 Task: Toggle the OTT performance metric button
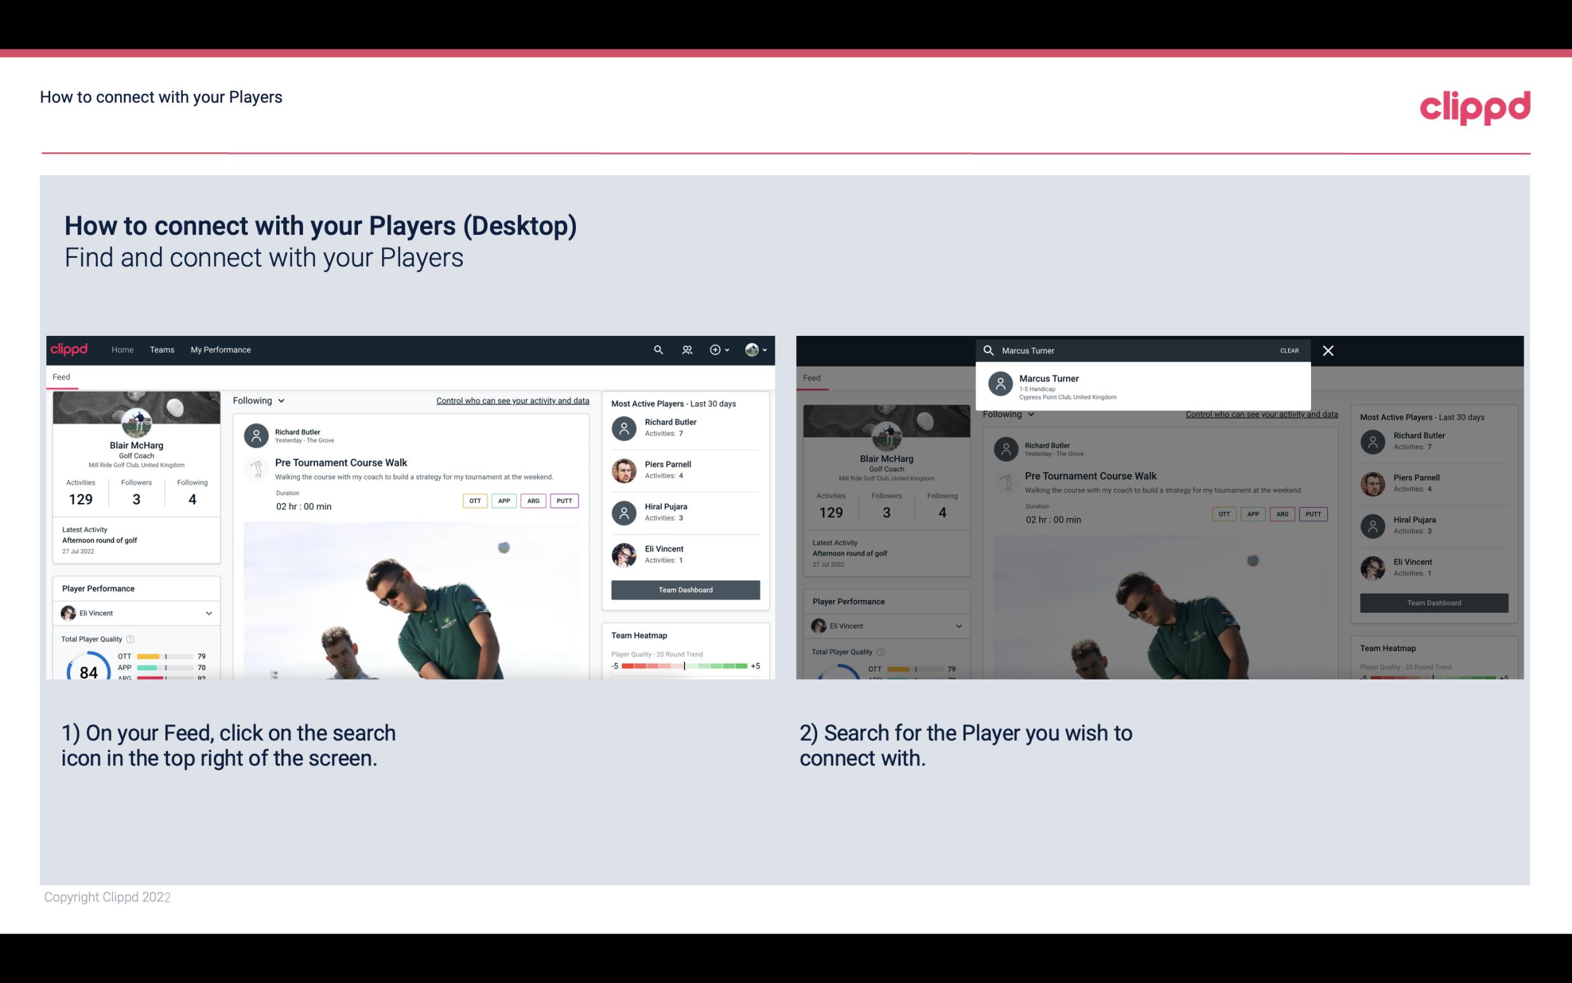point(476,500)
